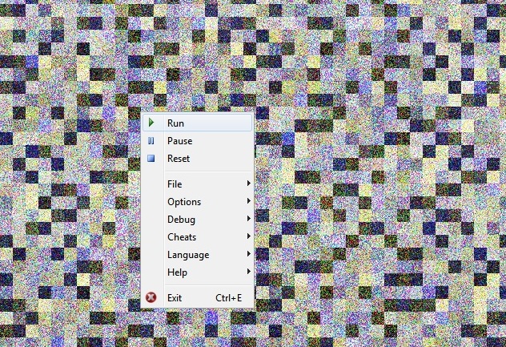
Task: Click the green Run play icon
Action: point(151,123)
